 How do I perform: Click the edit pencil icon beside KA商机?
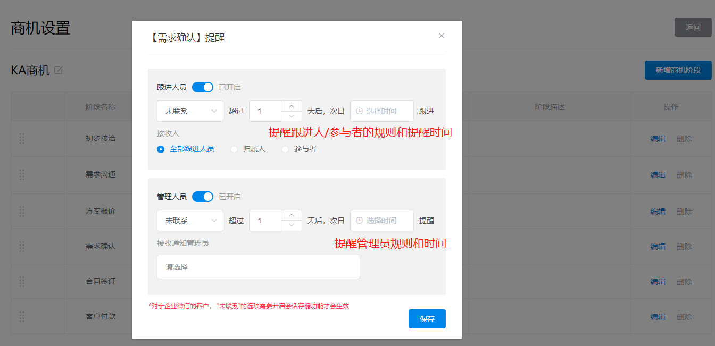pos(59,70)
